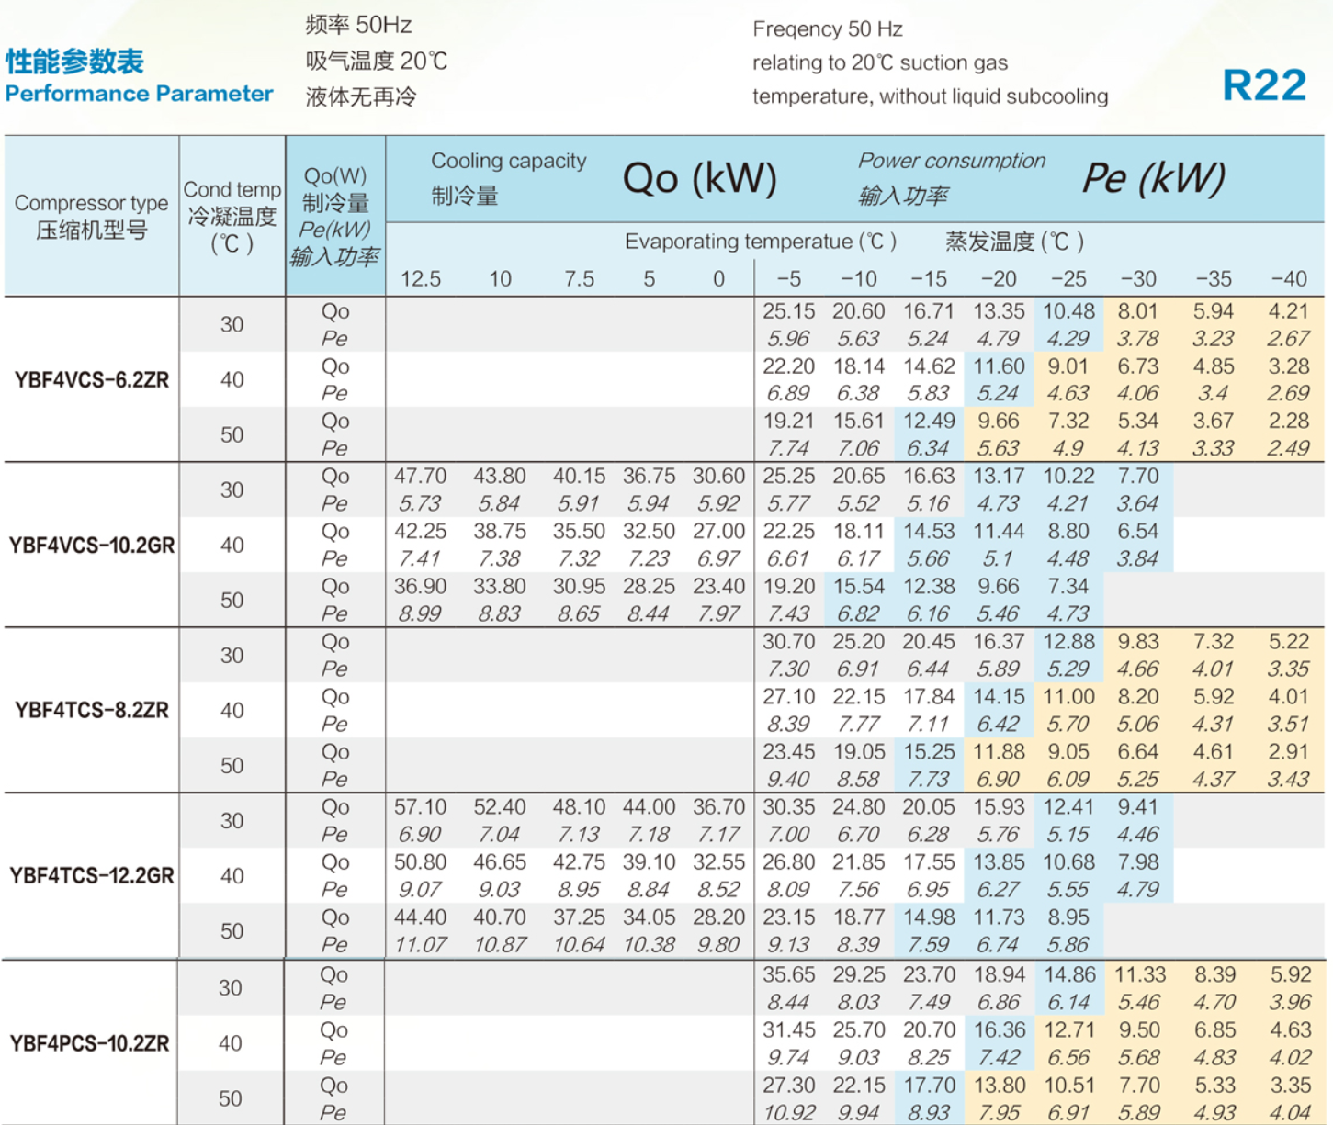Image resolution: width=1333 pixels, height=1125 pixels.
Task: Select the 36.90 cooling capacity value
Action: coord(421,587)
